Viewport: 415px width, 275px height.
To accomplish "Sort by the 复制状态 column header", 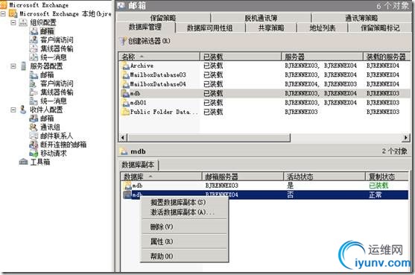I will click(x=387, y=177).
